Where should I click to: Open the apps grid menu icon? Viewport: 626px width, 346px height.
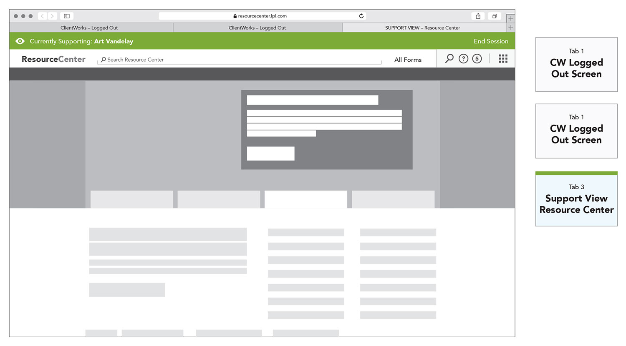(503, 59)
